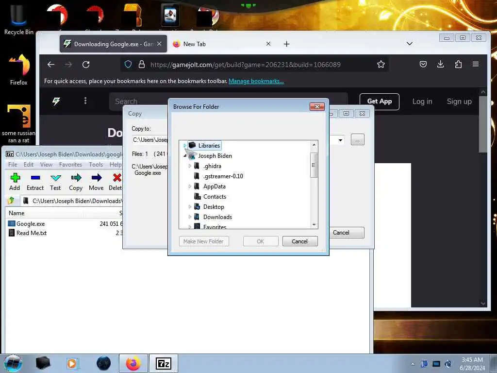Select Google.exe in 7-Zip list

(31, 224)
